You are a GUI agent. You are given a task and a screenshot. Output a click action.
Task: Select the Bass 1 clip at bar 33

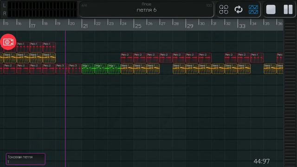[x=244, y=69]
